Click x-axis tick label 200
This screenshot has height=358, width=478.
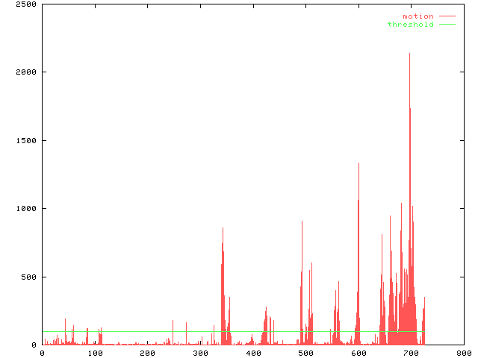(x=147, y=353)
